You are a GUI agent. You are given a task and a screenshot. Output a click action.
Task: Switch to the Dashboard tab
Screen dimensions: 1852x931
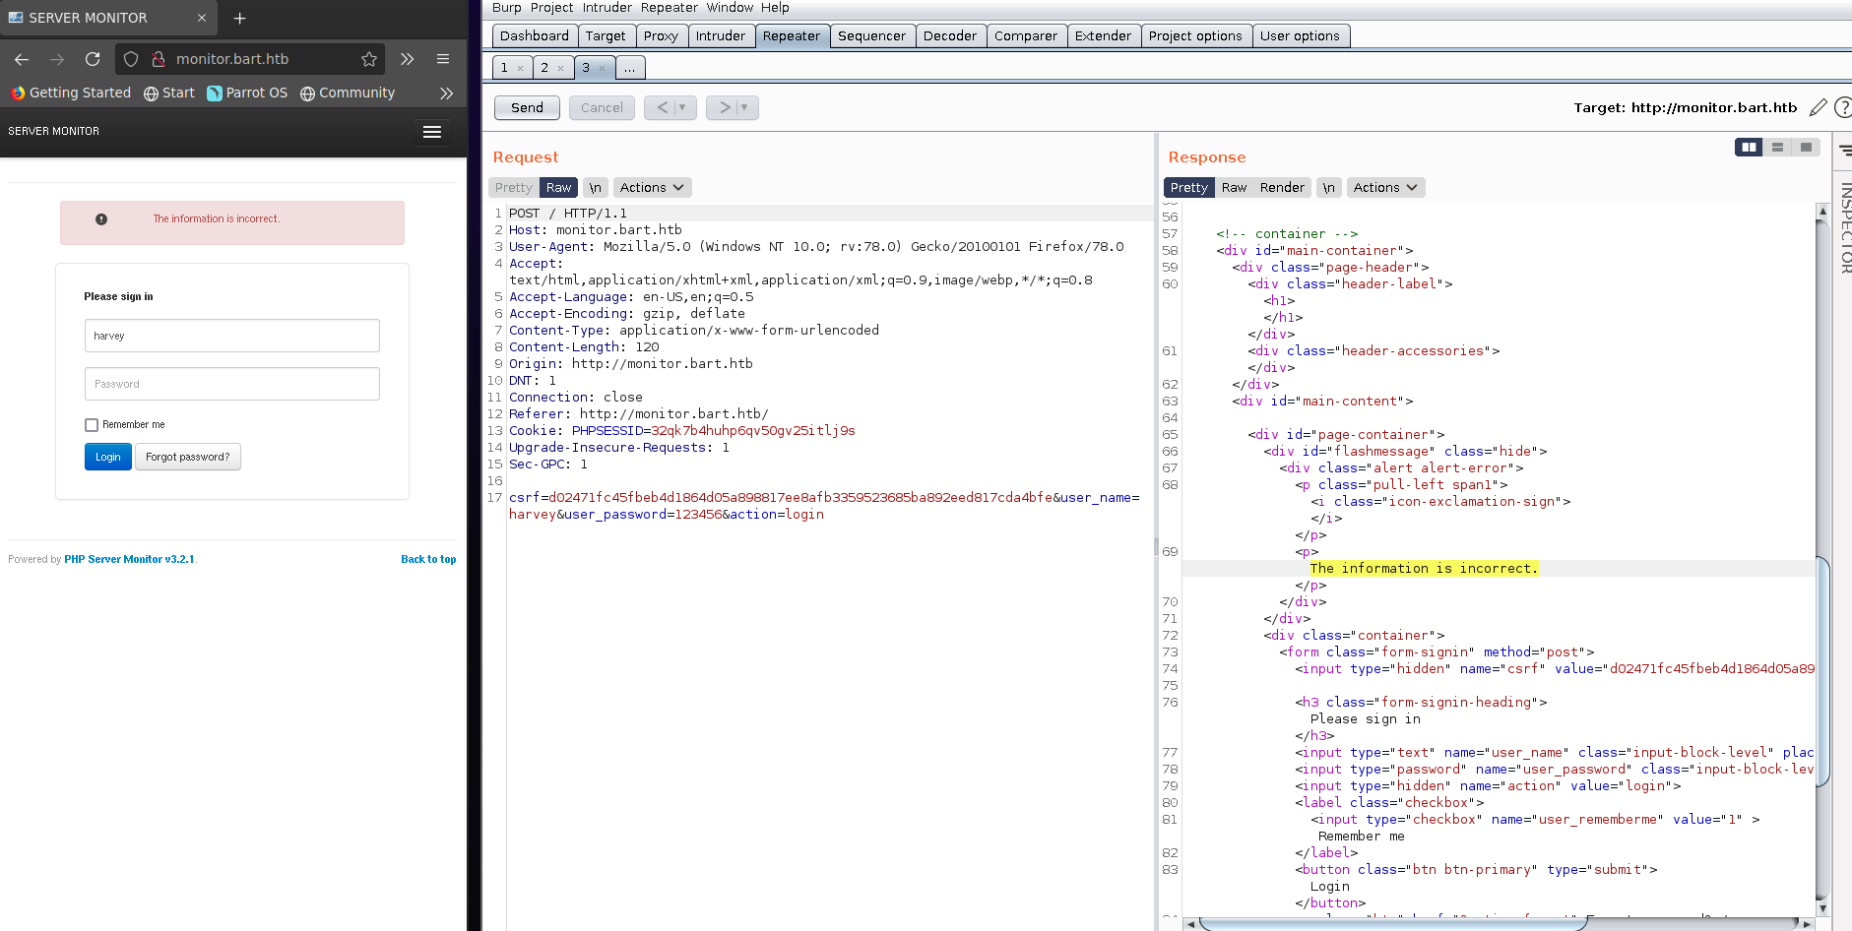pos(535,36)
